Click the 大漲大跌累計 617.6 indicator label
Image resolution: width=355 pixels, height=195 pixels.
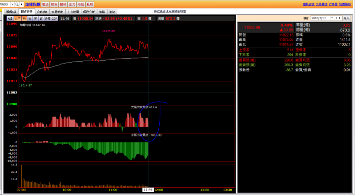click(144, 107)
